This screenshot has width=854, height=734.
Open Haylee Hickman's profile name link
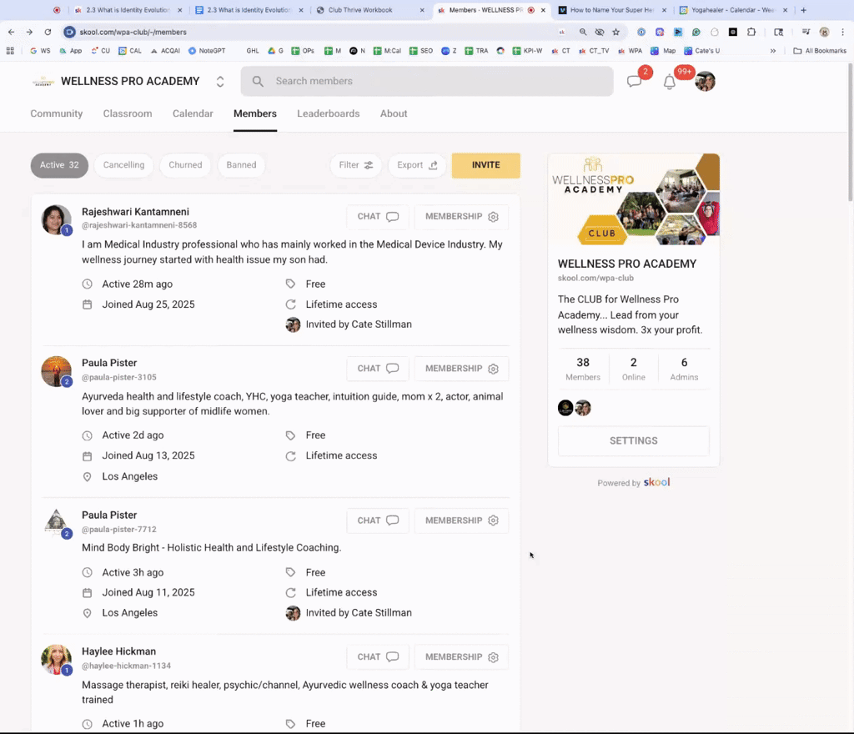118,651
